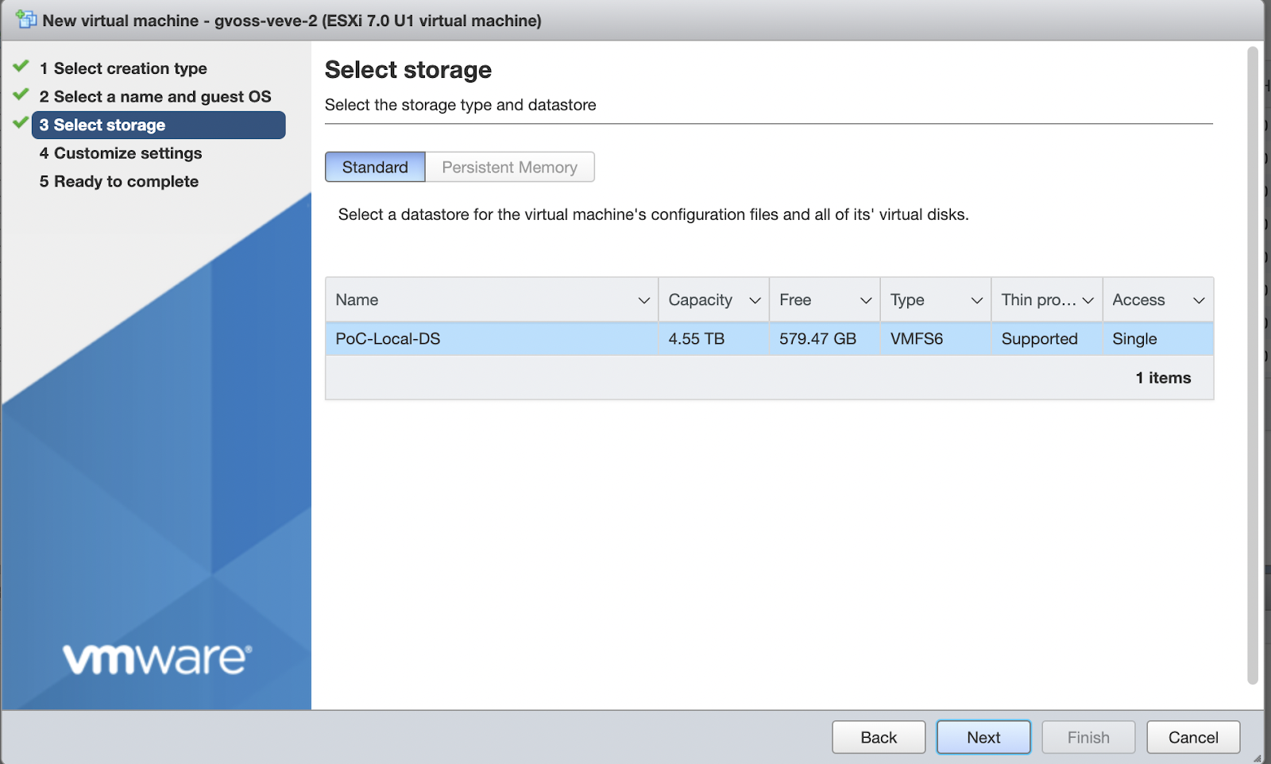
Task: Click the checkmark beside Select storage
Action: click(19, 123)
